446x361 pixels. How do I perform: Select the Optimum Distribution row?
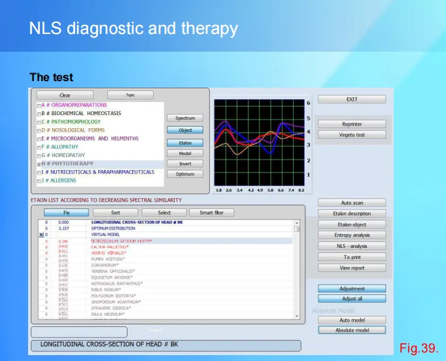click(165, 228)
